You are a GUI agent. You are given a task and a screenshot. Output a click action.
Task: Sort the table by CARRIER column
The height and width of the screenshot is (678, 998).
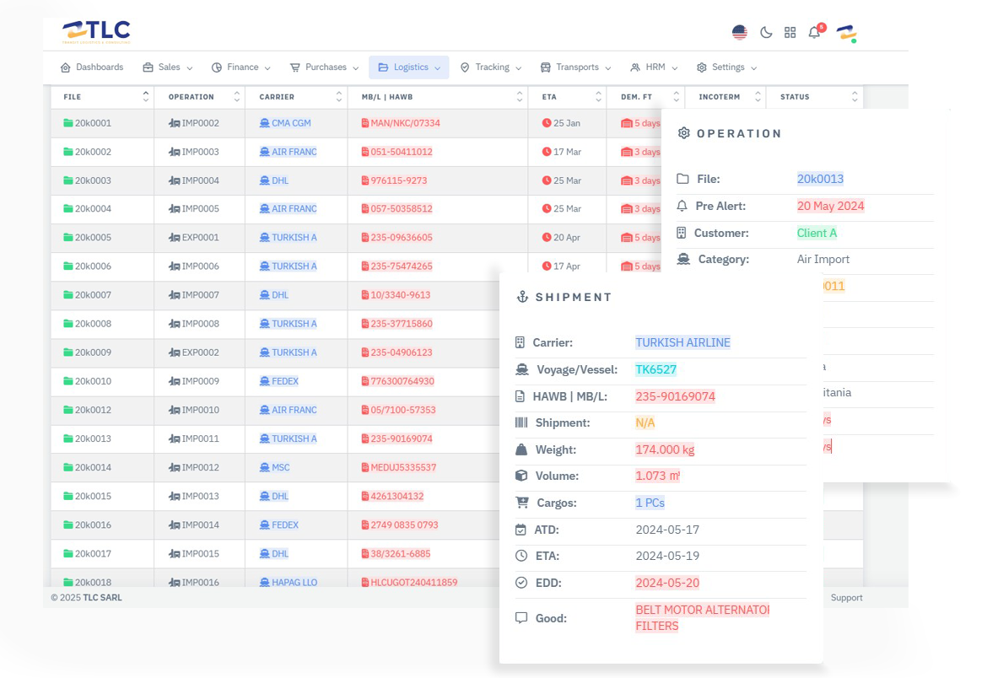point(338,97)
